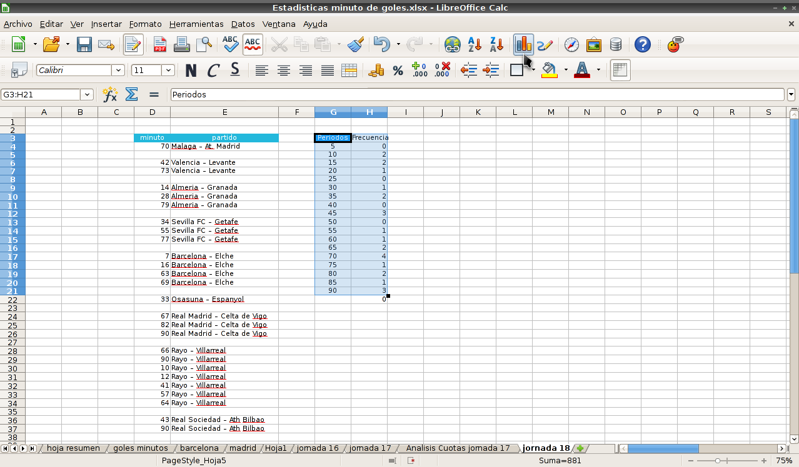The image size is (799, 467).
Task: Click column E header
Action: tap(224, 112)
